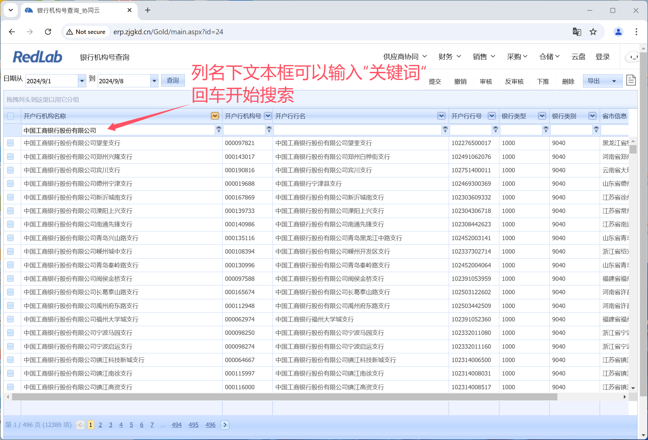
Task: Reload the page
Action: click(x=48, y=32)
